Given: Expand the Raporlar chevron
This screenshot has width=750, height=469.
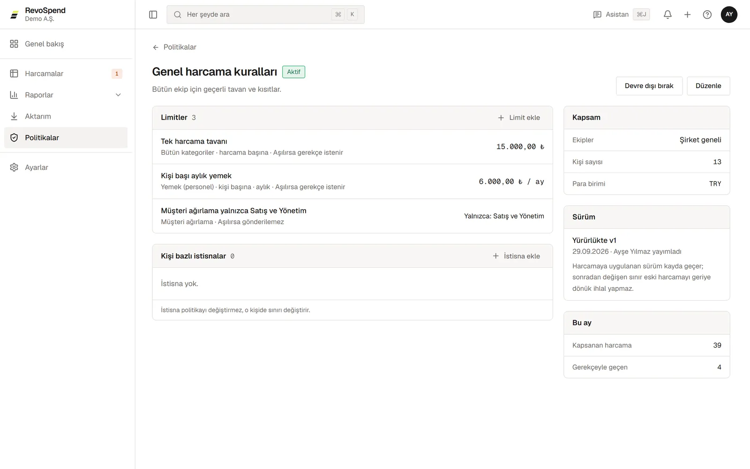Looking at the screenshot, I should (118, 95).
